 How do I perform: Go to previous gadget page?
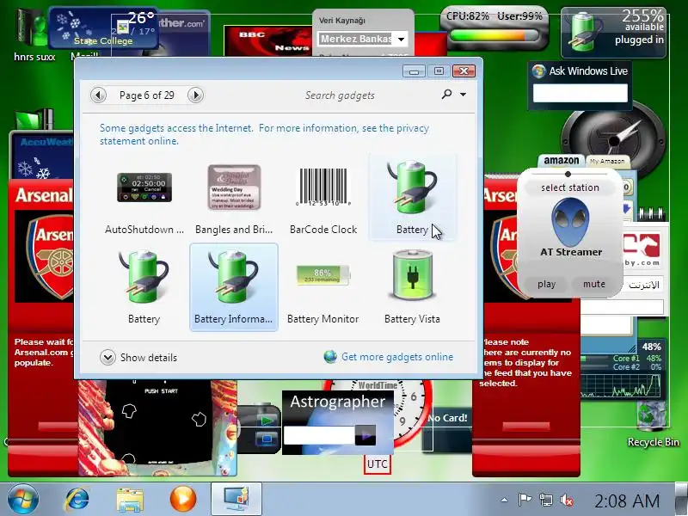(x=99, y=95)
